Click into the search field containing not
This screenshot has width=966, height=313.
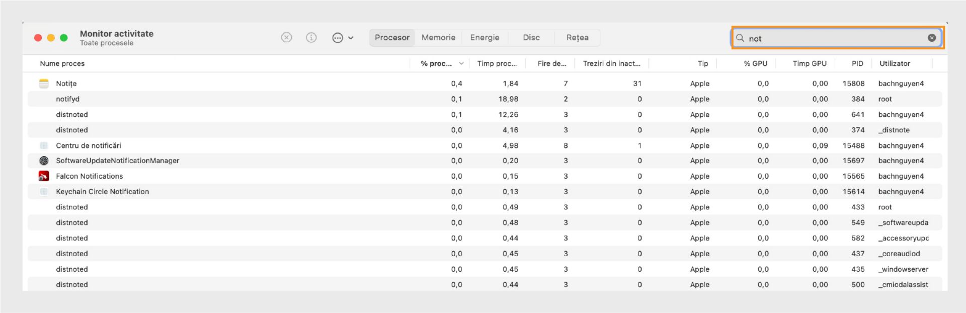[830, 38]
